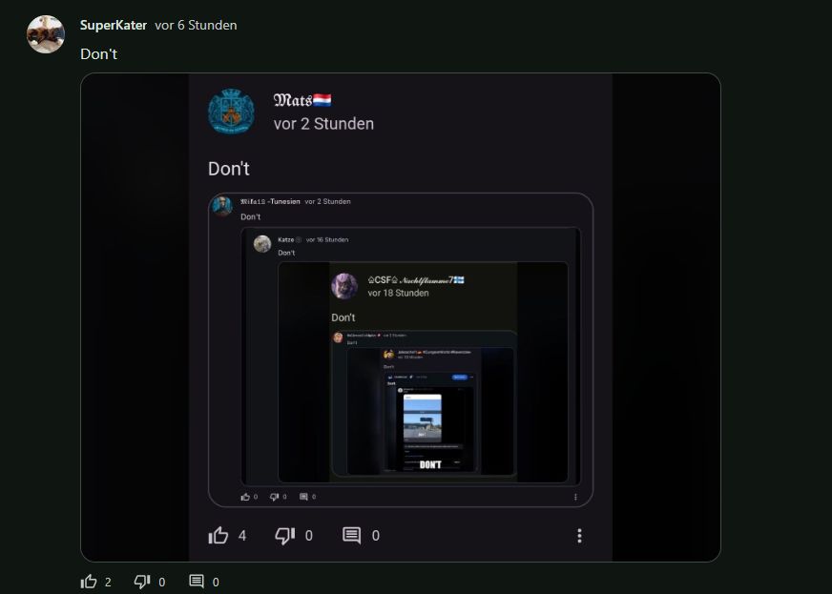Viewport: 832px width, 594px height.
Task: Click the Katze user's avatar
Action: click(261, 243)
